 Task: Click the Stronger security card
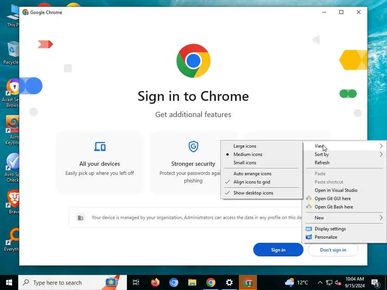(193, 163)
